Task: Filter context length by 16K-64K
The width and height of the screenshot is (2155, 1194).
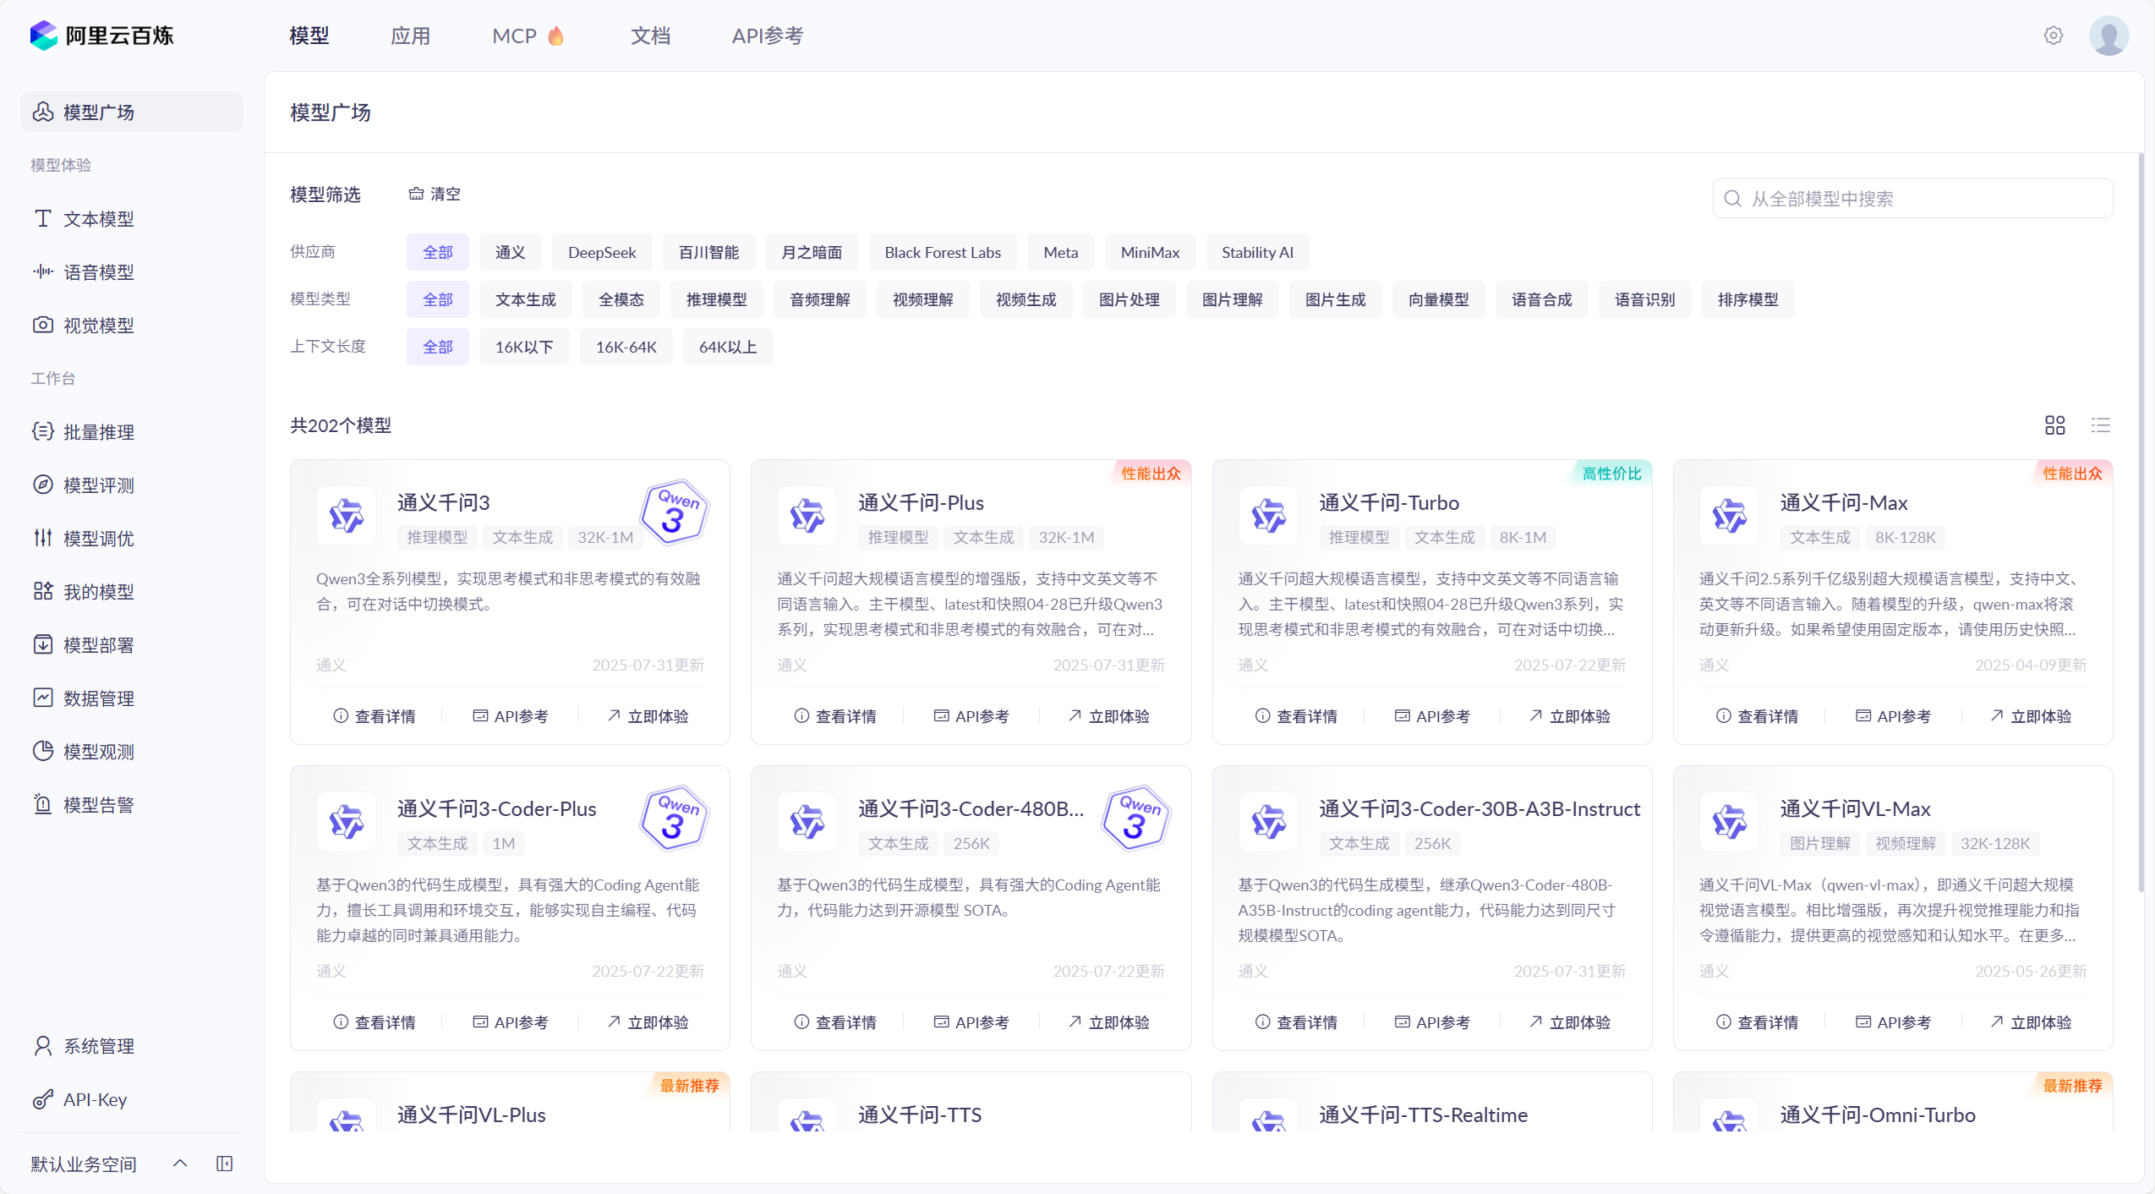Action: (x=626, y=347)
